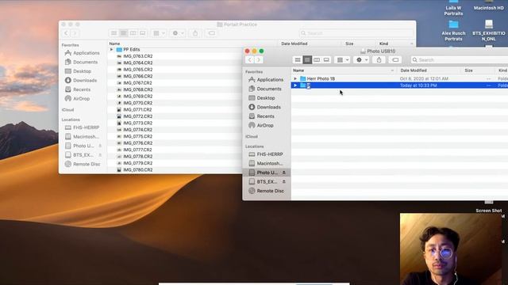The image size is (508, 285).
Task: Select Photo U... drive in front window sidebar
Action: (x=264, y=173)
